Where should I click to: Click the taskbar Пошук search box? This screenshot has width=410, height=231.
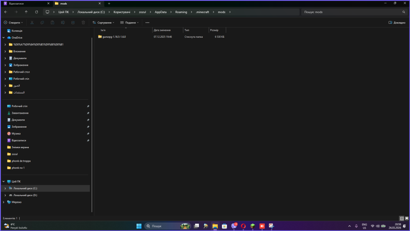pos(167,226)
